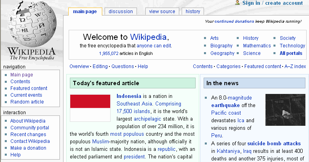The image size is (309, 162).
Task: Open Contents link in the top-right link row
Action: [202, 66]
